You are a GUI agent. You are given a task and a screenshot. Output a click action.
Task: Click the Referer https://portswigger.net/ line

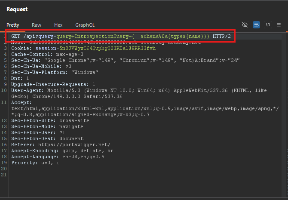point(61,145)
